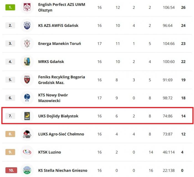
Task: Open the KS Stella Niechan Gniezno crest
Action: coord(27,170)
